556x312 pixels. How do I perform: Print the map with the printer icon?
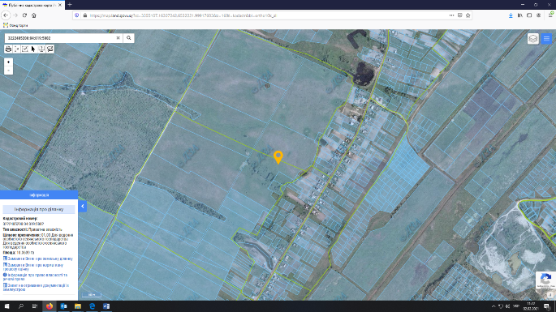(8, 49)
